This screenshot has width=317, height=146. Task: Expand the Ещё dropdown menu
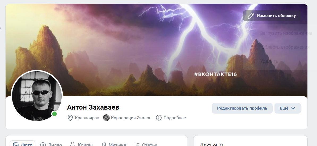click(288, 108)
